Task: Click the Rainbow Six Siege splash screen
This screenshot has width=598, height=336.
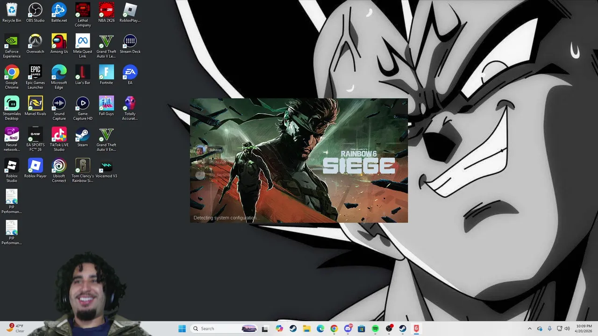Action: coord(299,161)
